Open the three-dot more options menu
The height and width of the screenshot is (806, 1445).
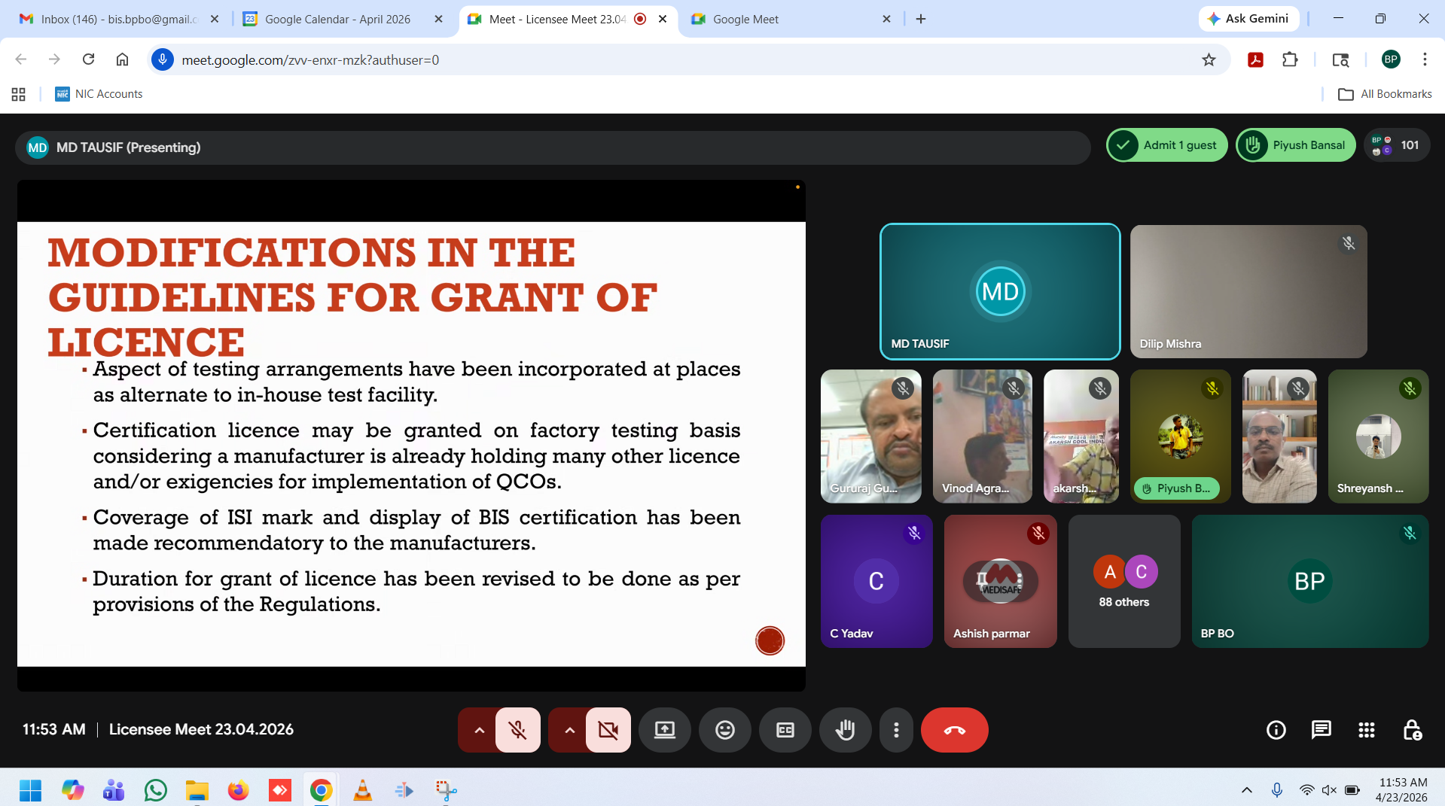[x=896, y=730]
